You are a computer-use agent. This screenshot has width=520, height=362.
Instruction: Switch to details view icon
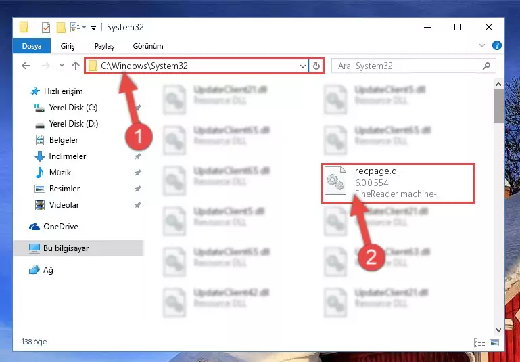tap(479, 342)
